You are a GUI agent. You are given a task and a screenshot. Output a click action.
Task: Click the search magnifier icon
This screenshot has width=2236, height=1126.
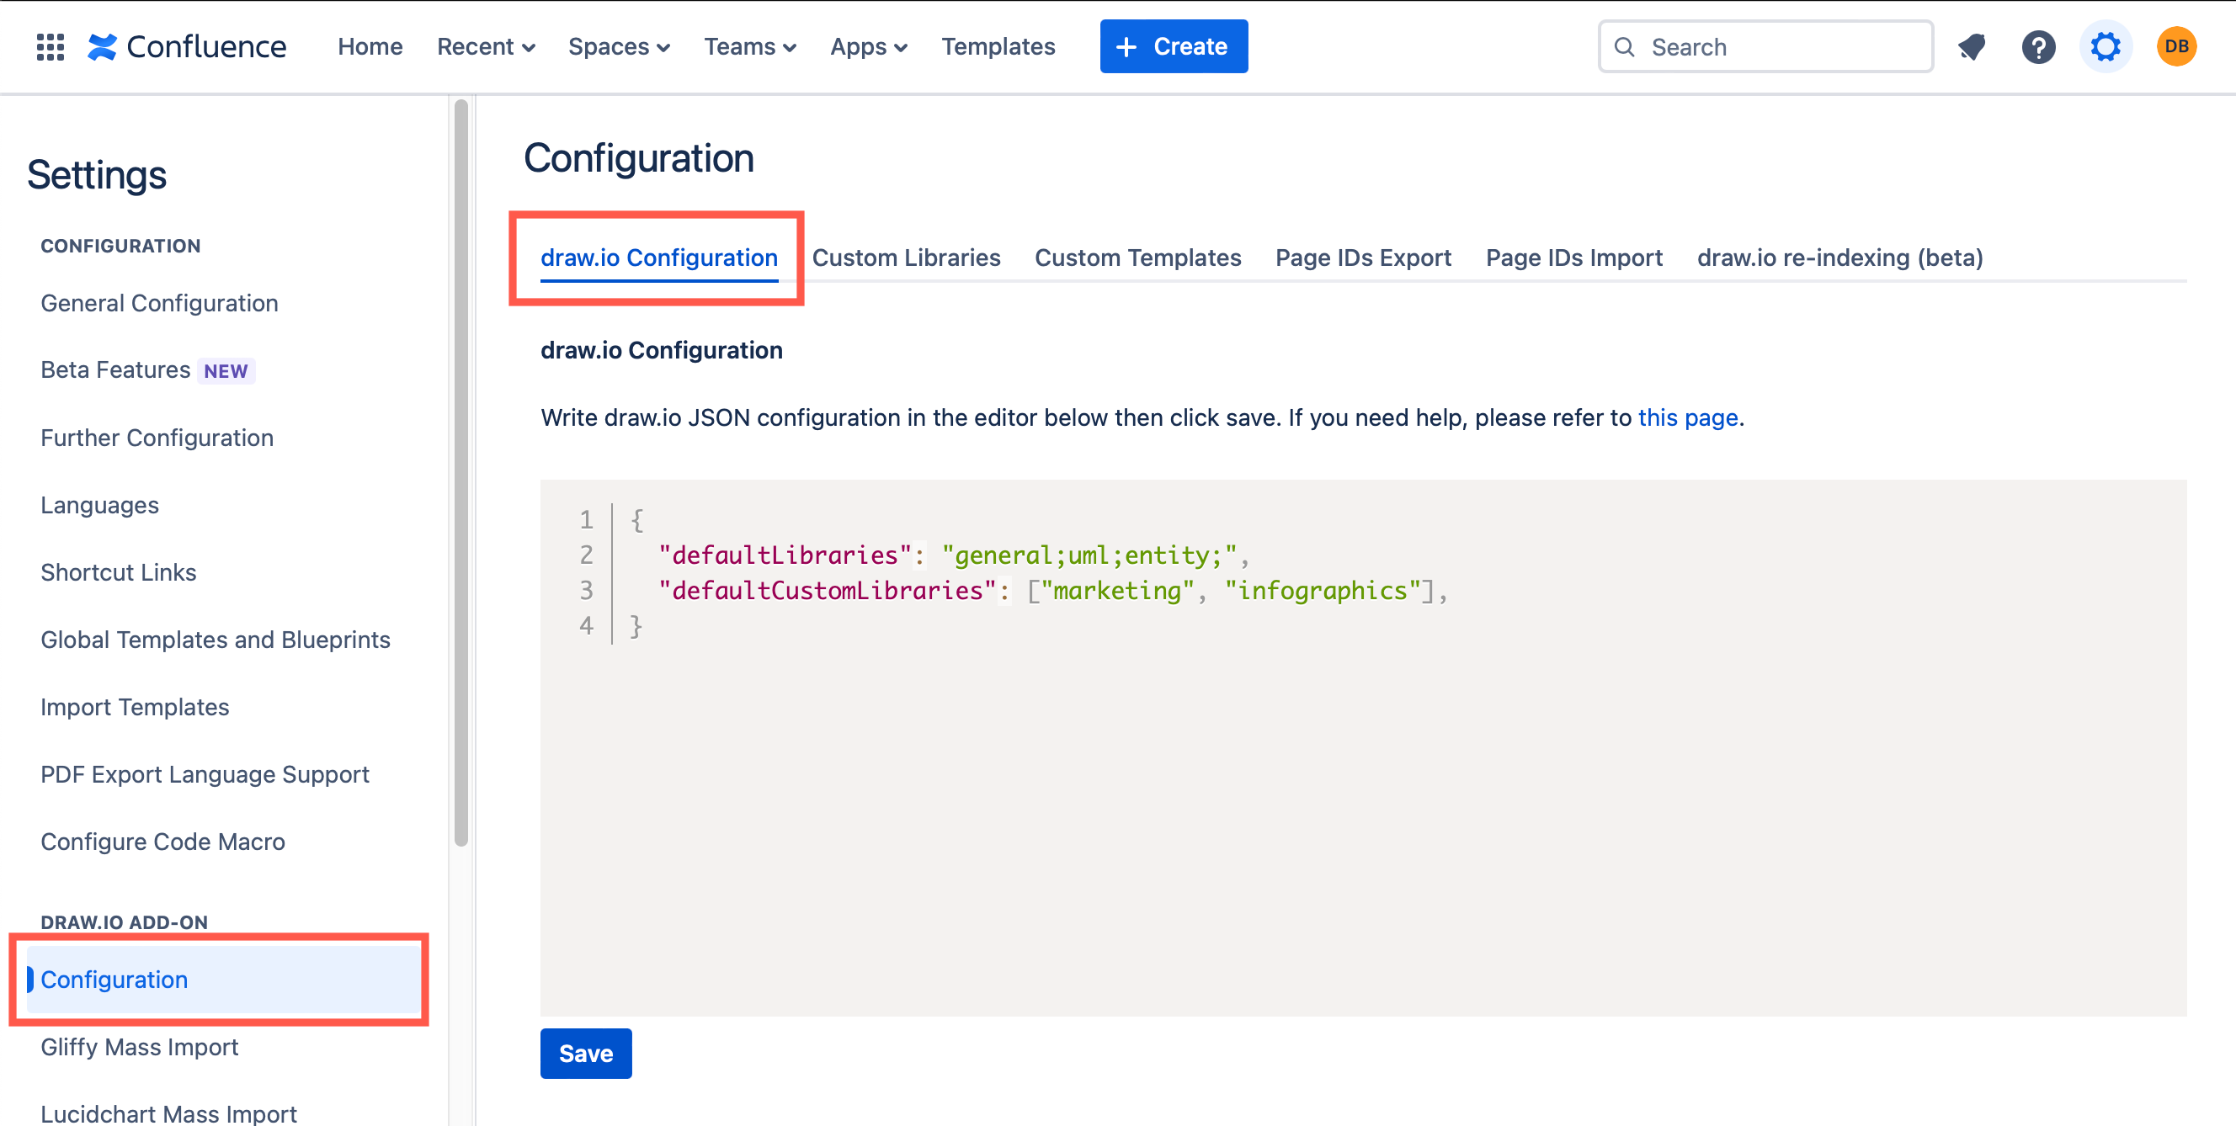click(1625, 46)
